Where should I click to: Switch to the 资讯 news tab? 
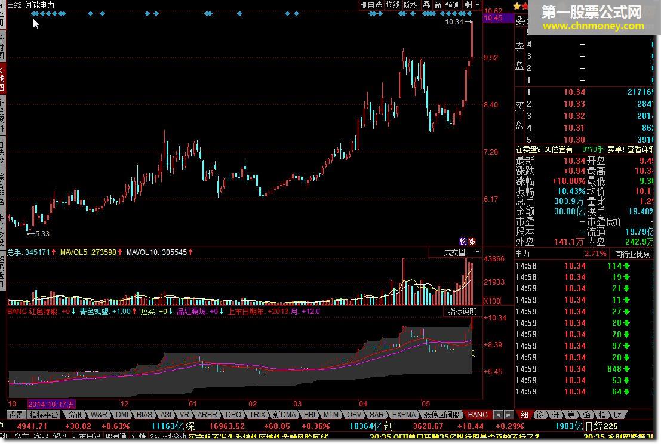[75, 415]
